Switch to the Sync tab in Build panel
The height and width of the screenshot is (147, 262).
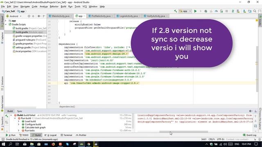tap(20, 111)
